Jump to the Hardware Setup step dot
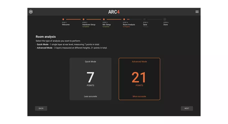The width and height of the screenshot is (228, 124). 83,19
